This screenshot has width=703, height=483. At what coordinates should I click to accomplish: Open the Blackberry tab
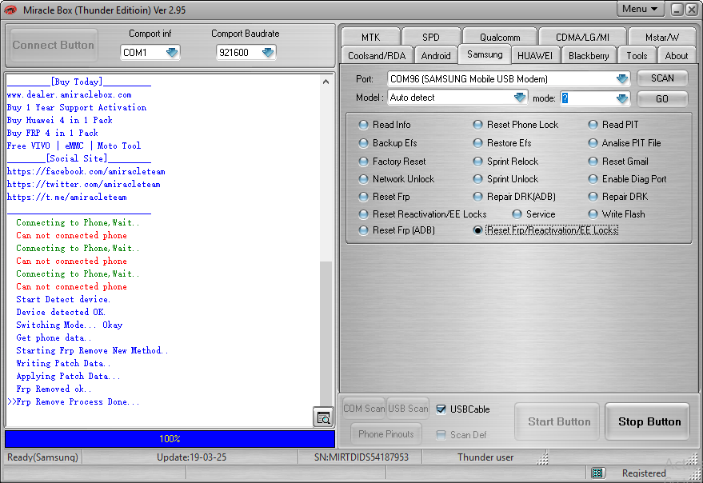(589, 56)
